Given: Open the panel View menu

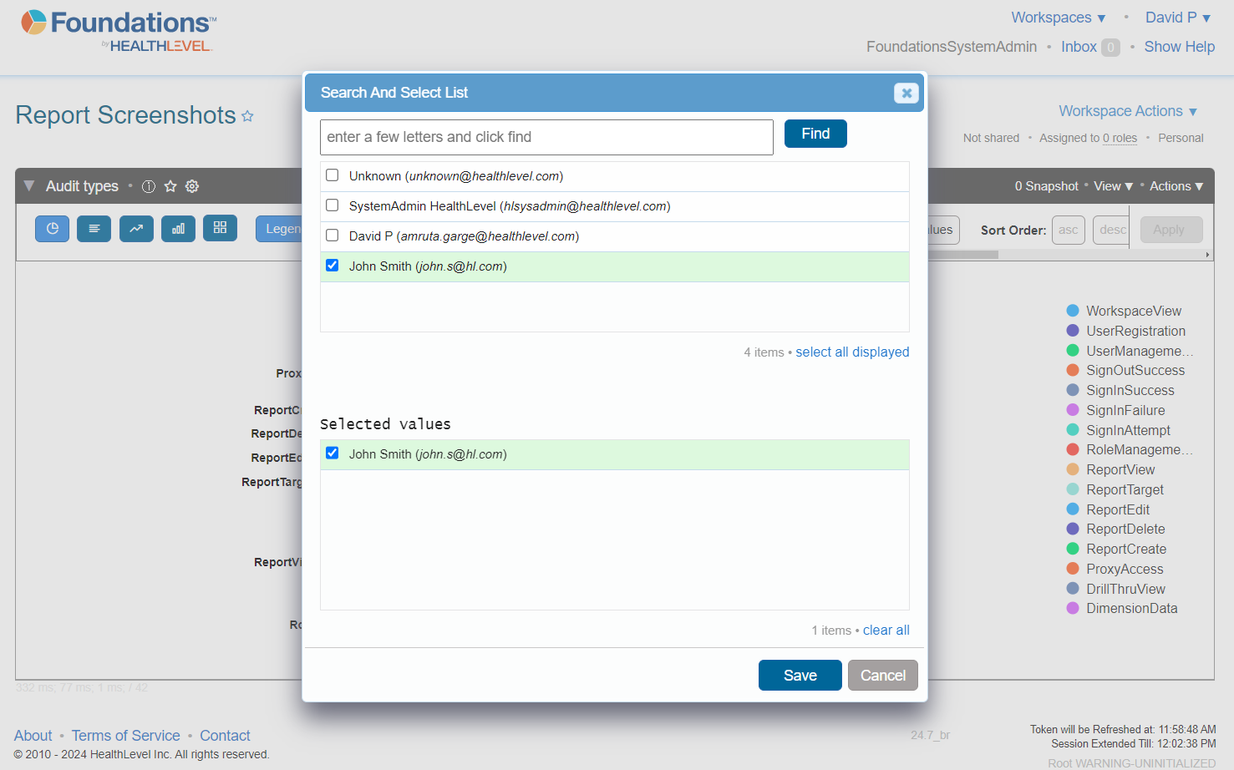Looking at the screenshot, I should pyautogui.click(x=1113, y=186).
